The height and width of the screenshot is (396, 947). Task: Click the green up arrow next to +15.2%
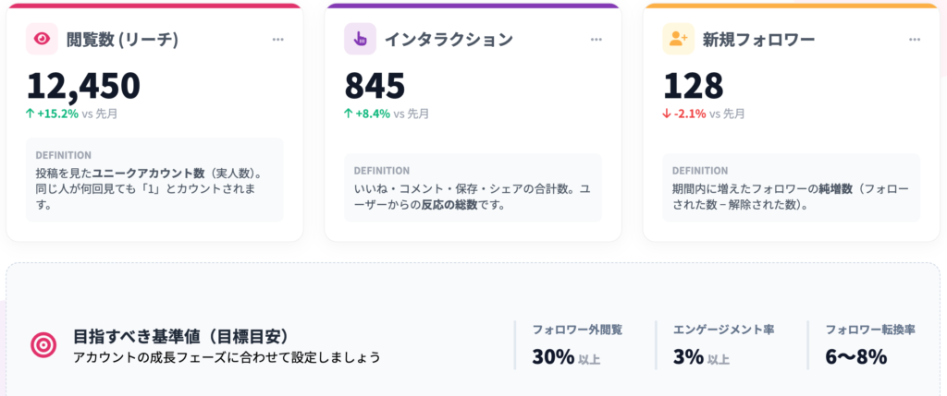31,114
